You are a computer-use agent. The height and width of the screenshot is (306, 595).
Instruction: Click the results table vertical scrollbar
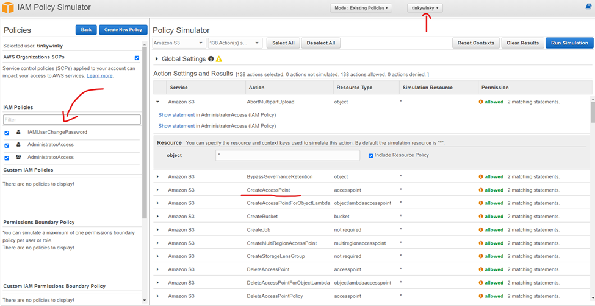(593, 112)
